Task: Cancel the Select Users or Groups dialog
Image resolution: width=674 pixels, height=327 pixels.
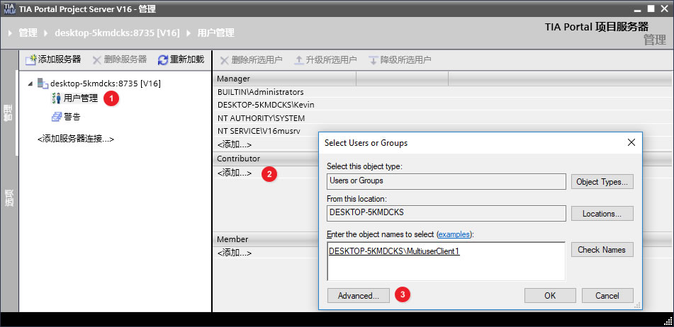Action: pyautogui.click(x=607, y=296)
